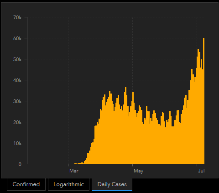Screen dimensions: 219x193
Task: Select the Daily Cases tab
Action: (112, 184)
